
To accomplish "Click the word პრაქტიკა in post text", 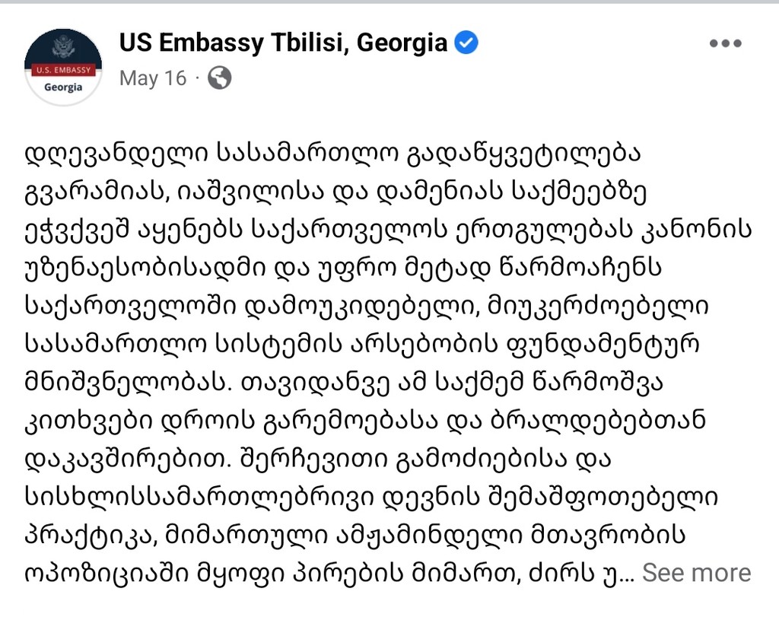I will pos(91,536).
